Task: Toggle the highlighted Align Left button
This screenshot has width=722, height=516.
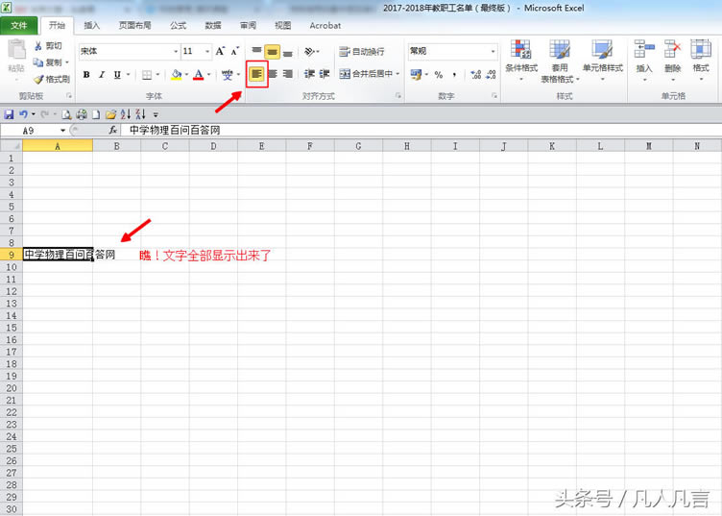Action: click(256, 74)
